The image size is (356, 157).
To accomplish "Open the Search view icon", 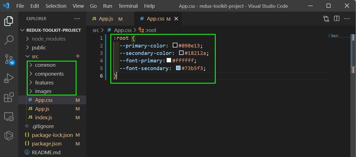I will 9,40.
